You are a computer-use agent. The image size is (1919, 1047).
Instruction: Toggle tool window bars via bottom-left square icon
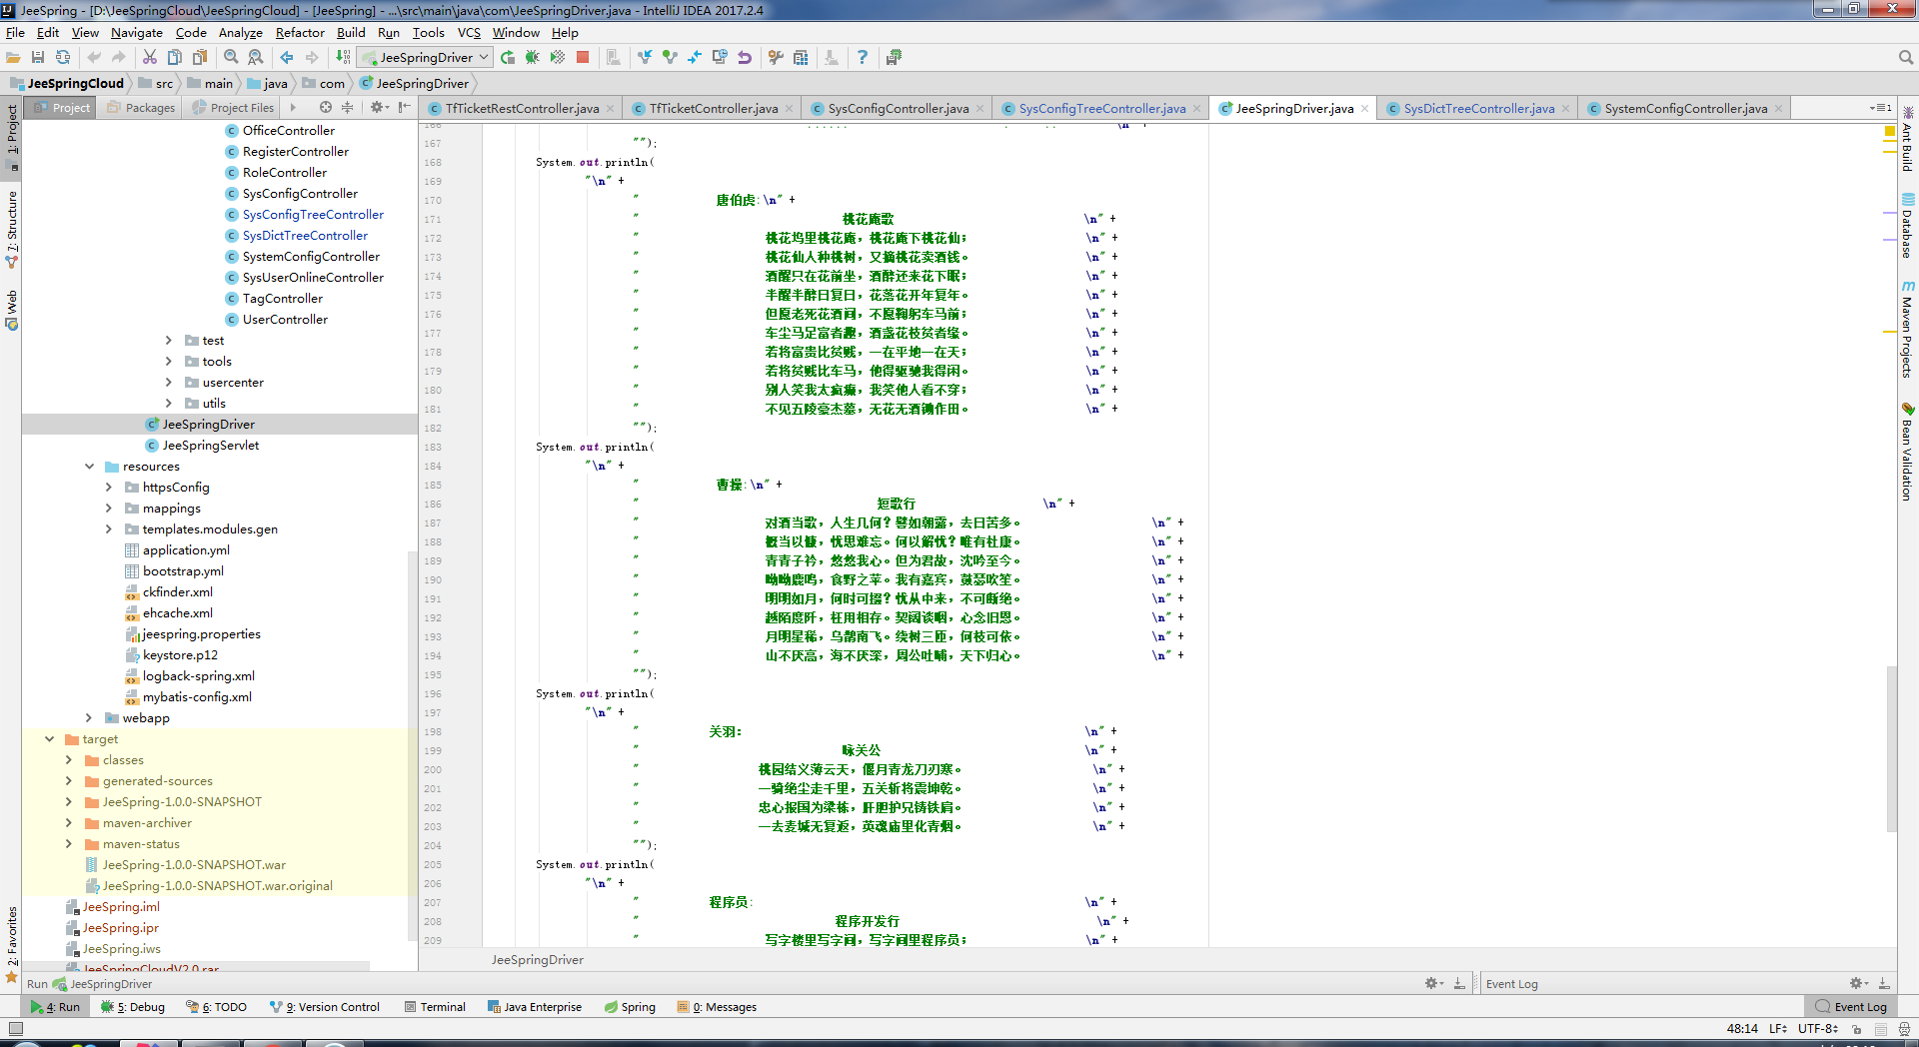15,1028
